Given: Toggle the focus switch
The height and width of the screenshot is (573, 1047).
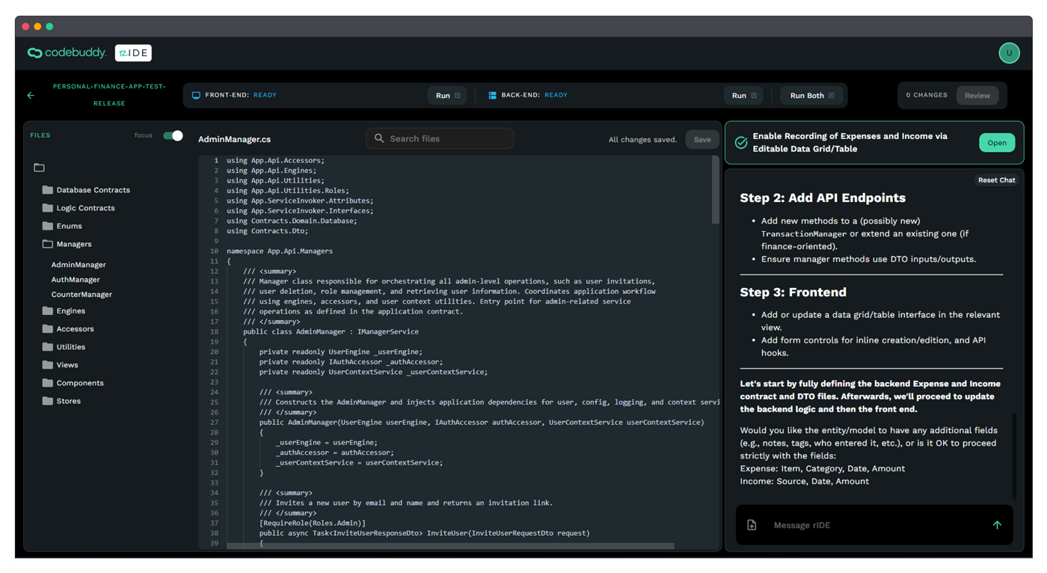Looking at the screenshot, I should [173, 135].
